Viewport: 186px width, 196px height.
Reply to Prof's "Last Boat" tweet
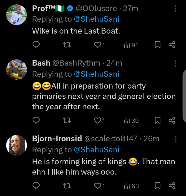click(x=37, y=45)
